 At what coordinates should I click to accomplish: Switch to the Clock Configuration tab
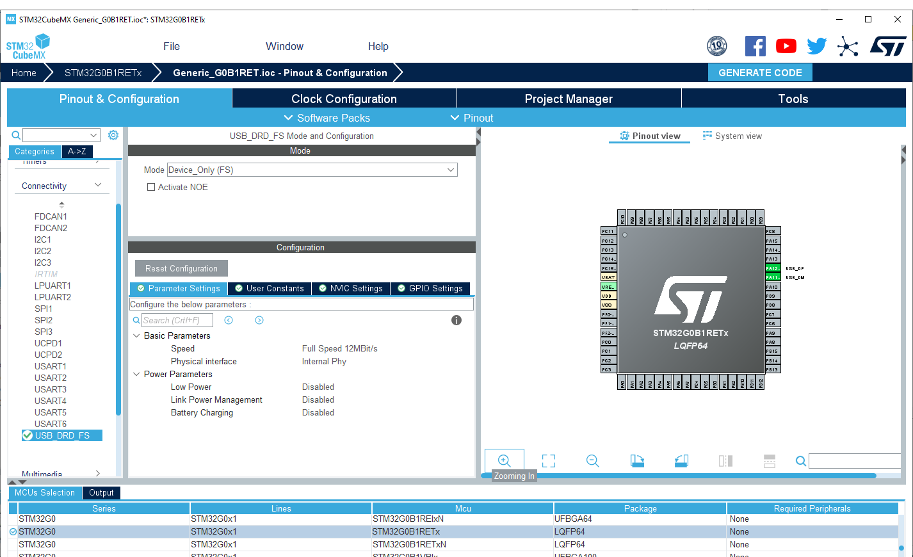344,99
